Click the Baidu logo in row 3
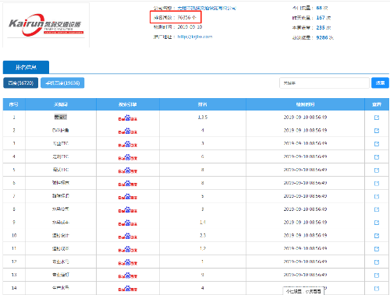Viewport: 390px width, 295px height. 128,144
